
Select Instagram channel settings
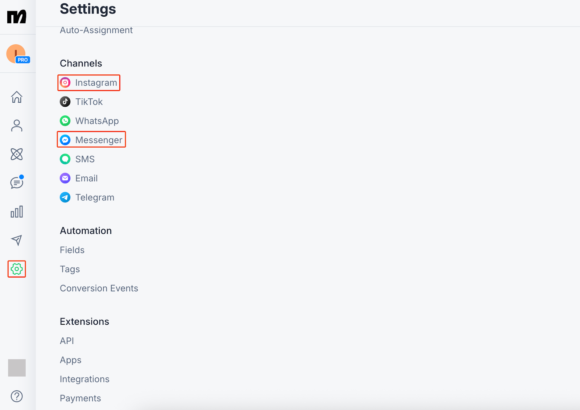tap(89, 83)
